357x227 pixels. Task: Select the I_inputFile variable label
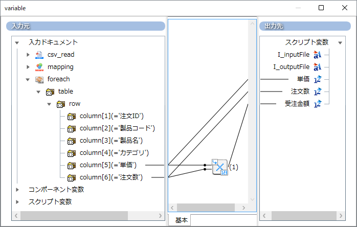(x=294, y=55)
